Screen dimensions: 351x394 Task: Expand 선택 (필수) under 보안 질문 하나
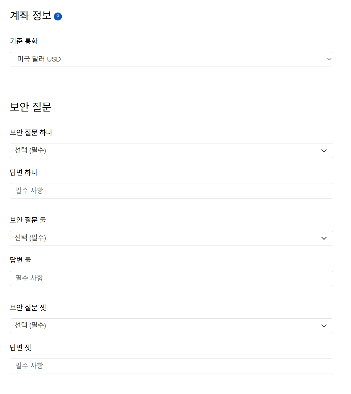171,151
